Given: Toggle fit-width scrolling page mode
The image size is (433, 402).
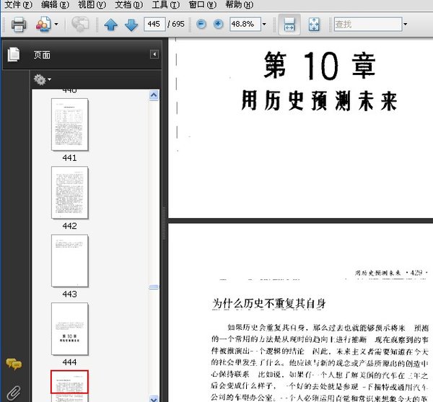Looking at the screenshot, I should click(x=289, y=25).
